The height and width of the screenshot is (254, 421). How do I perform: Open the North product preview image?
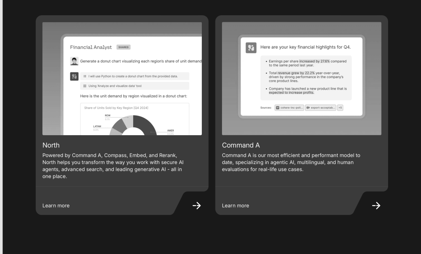[x=122, y=79]
